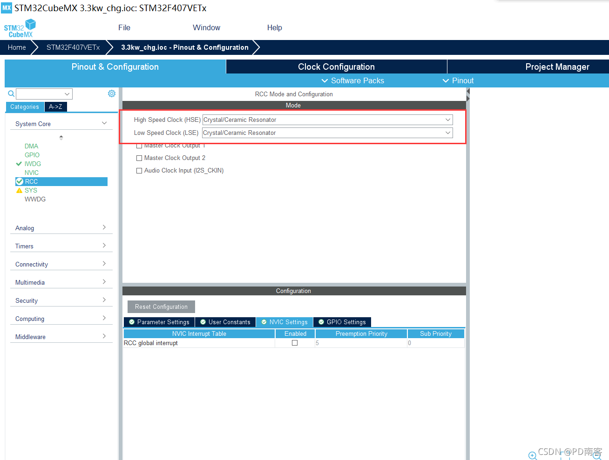This screenshot has height=460, width=609.
Task: Click the Sub Priority column header
Action: (436, 333)
